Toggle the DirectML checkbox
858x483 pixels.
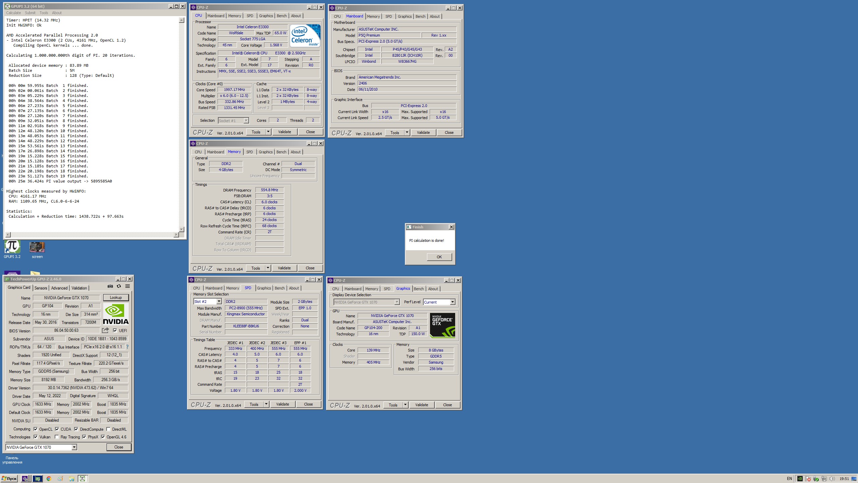pos(108,429)
